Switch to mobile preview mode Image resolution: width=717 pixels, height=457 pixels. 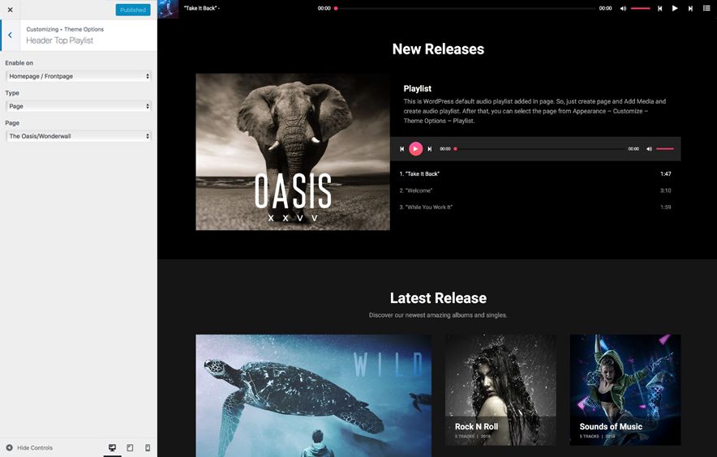pyautogui.click(x=148, y=447)
